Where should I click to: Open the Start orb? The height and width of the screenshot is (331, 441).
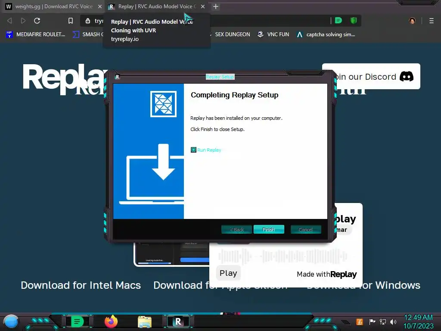[11, 322]
